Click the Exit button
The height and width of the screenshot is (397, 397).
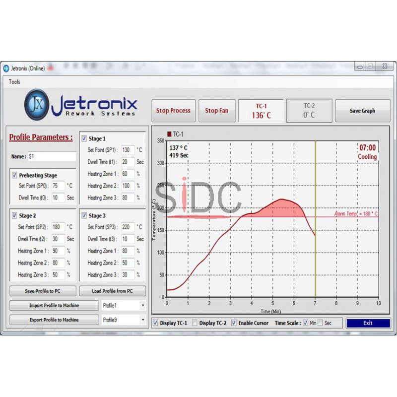368,323
